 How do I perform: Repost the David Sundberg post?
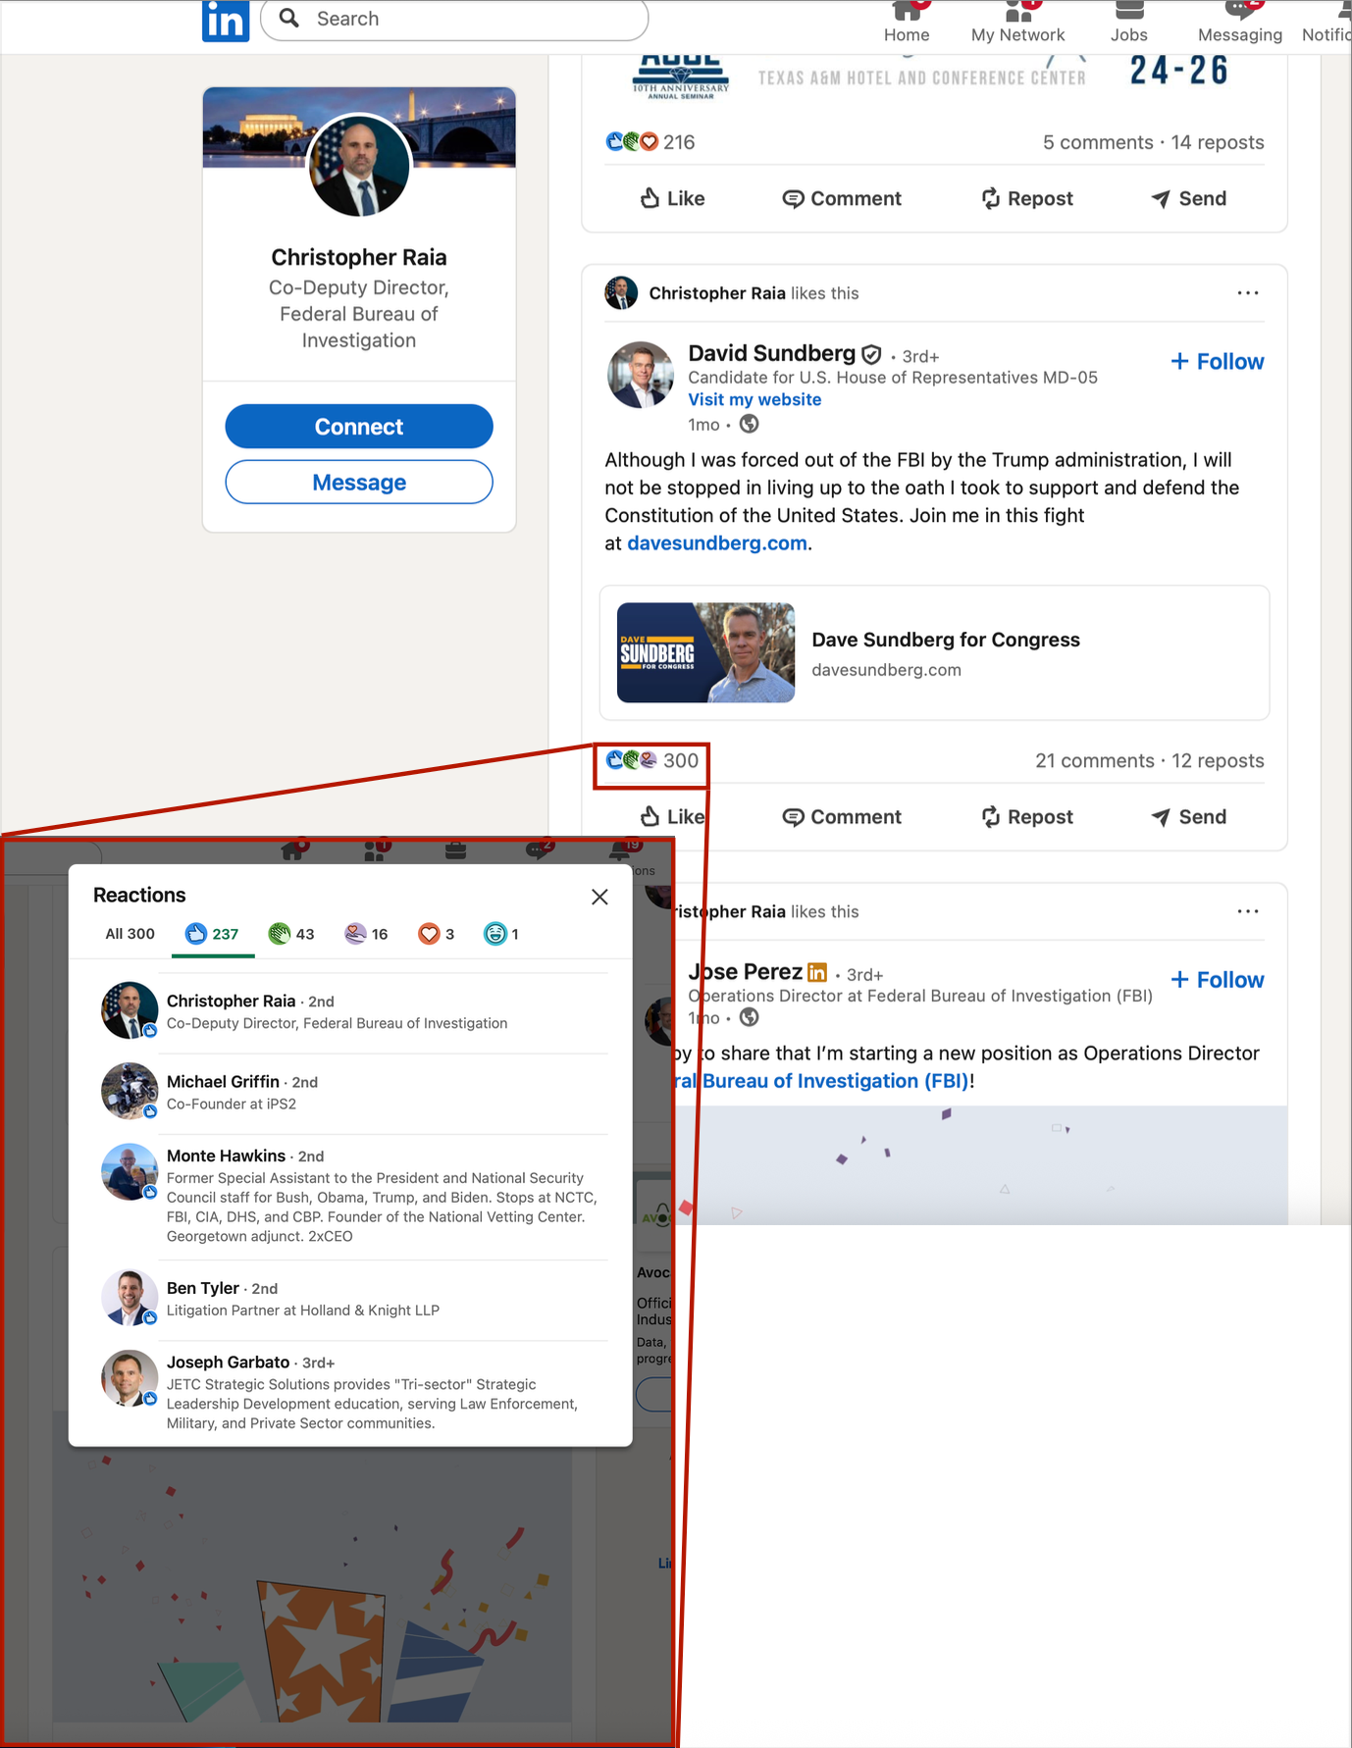(1026, 817)
